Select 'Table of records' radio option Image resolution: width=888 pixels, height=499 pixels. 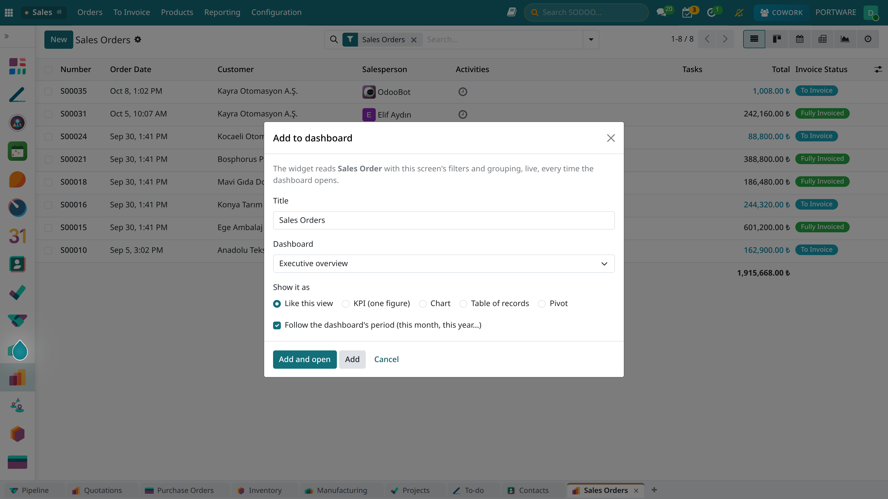tap(463, 304)
